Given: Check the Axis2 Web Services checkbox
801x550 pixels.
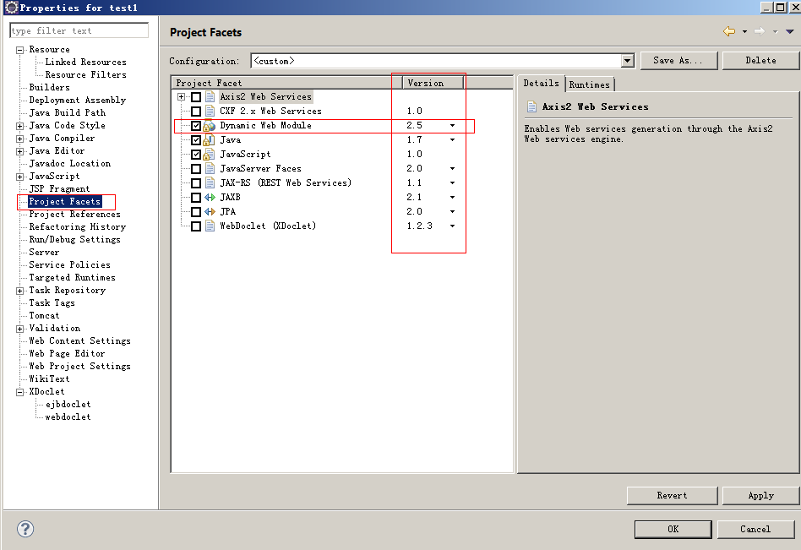Looking at the screenshot, I should click(x=196, y=97).
